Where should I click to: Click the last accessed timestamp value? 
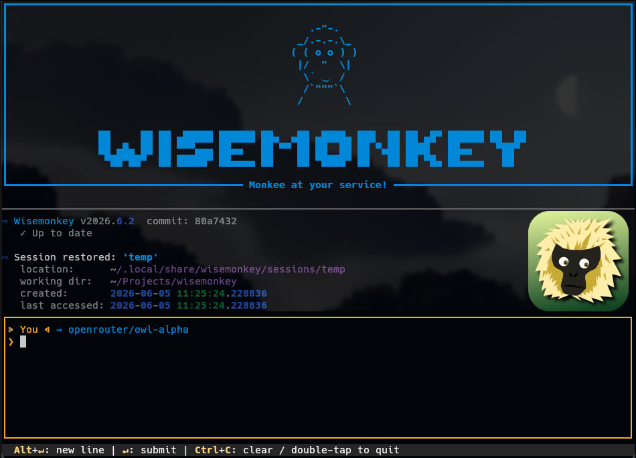pyautogui.click(x=189, y=305)
